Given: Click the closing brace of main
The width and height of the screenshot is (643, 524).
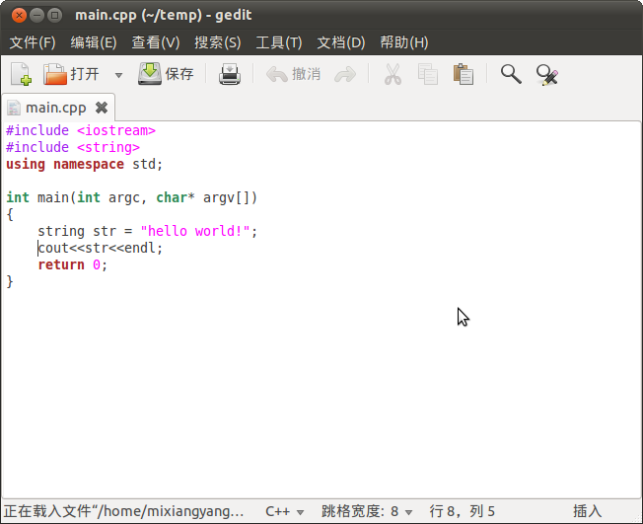Looking at the screenshot, I should (10, 281).
